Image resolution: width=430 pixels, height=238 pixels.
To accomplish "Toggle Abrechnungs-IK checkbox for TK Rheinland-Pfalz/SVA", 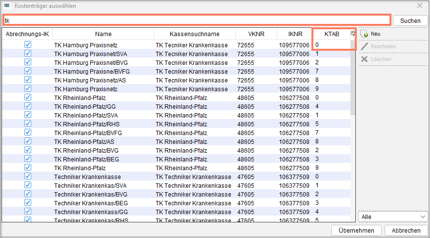I will coord(28,115).
